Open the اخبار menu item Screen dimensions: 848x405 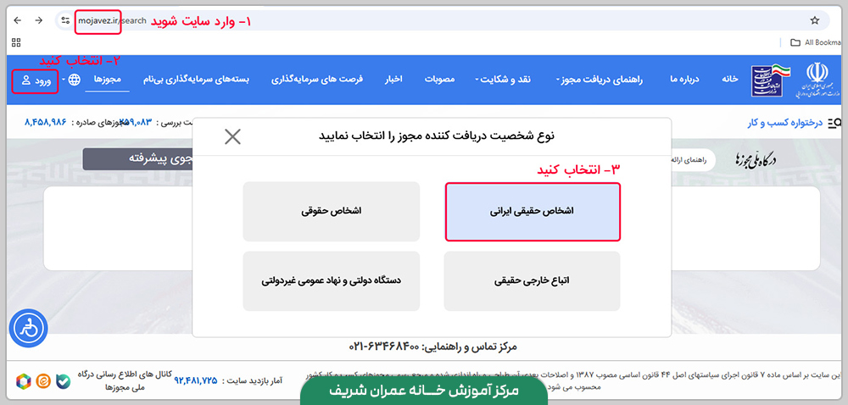[393, 80]
